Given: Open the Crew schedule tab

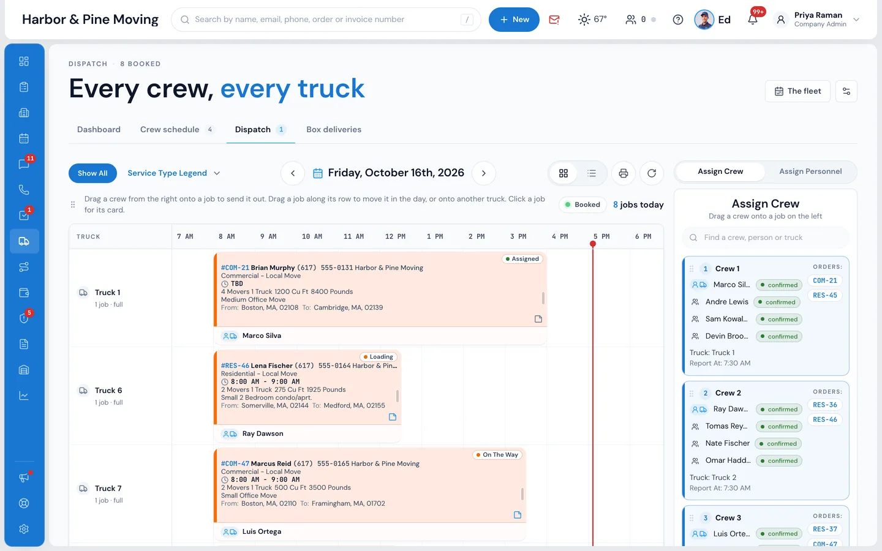Looking at the screenshot, I should 176,130.
